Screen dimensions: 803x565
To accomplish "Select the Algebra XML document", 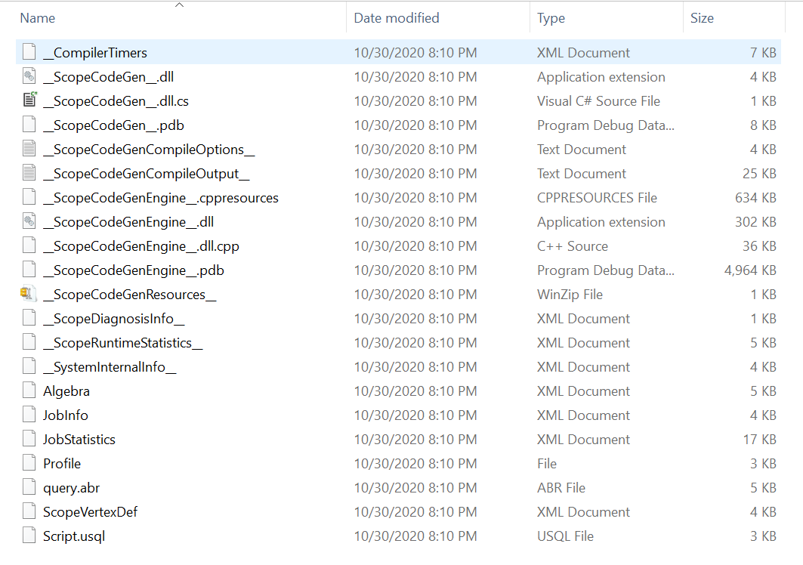I will (66, 391).
